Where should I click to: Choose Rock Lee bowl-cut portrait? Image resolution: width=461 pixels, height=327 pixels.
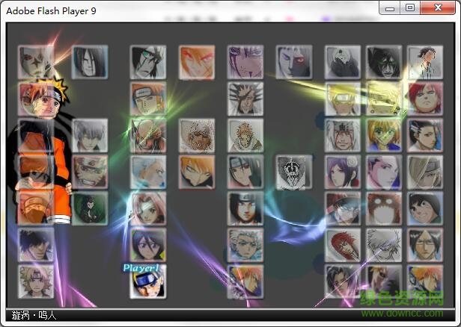[425, 209]
